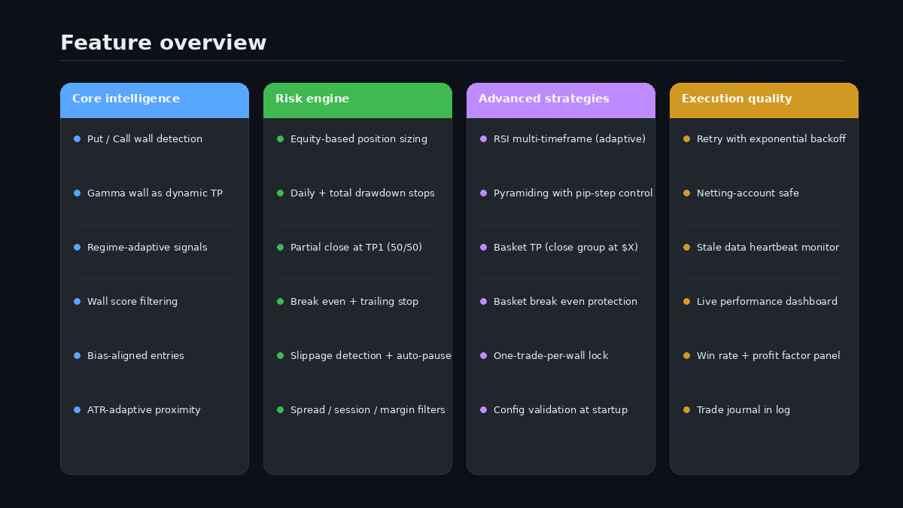Click the blue bullet next to ATR-adaptive proximity
This screenshot has height=508, width=903.
pos(77,410)
